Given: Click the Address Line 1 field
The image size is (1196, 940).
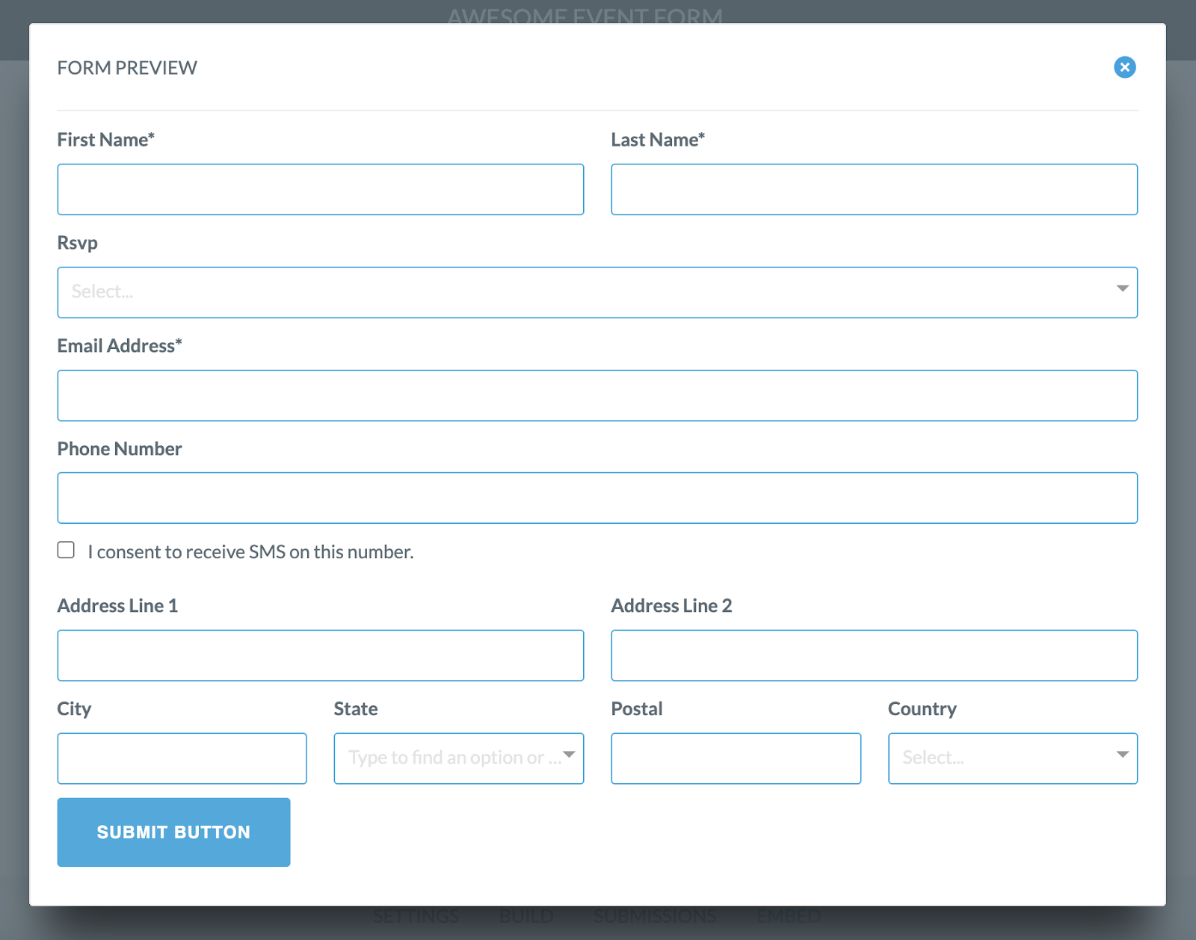Looking at the screenshot, I should [321, 655].
